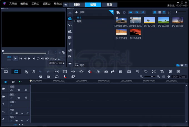The image size is (189, 127).
Task: Expand the 声音 voice track chevron
Action: (22, 113)
